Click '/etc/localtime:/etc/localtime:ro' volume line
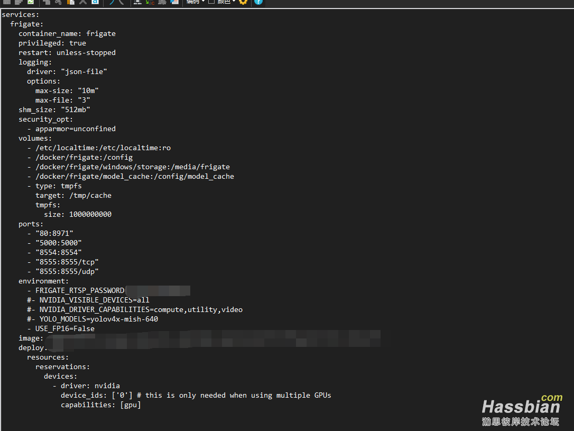Screen dimensions: 574x431 (103, 148)
